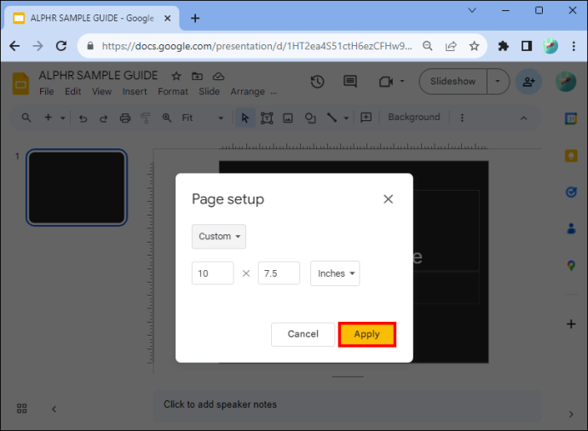This screenshot has height=431, width=588.
Task: Open a new Chrome tab
Action: [195, 18]
